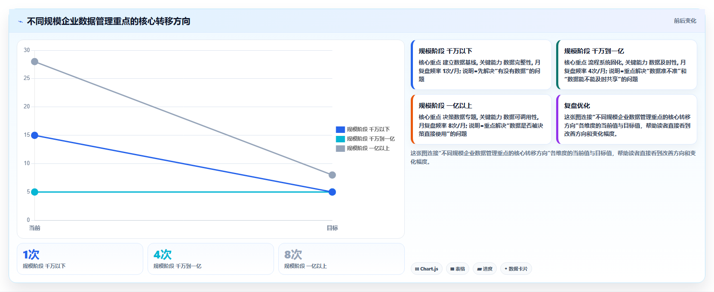The height and width of the screenshot is (292, 714).
Task: Click the cyan data point at 当前
Action: tap(35, 192)
